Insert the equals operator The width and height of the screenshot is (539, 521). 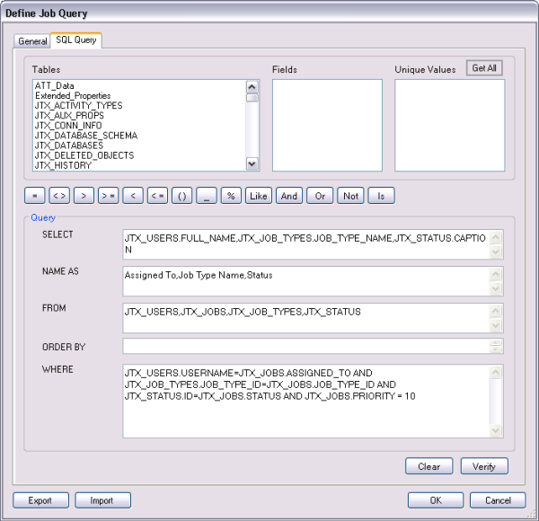tap(35, 196)
